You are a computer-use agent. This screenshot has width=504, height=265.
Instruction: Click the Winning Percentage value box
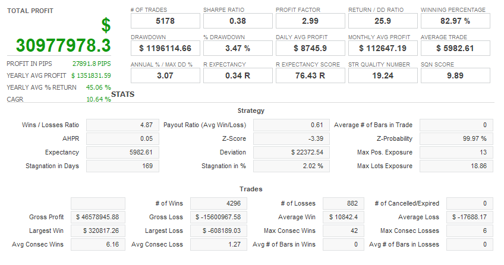(455, 21)
